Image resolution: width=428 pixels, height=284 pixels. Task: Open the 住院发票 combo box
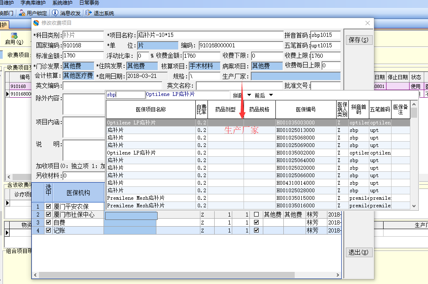tap(142, 66)
